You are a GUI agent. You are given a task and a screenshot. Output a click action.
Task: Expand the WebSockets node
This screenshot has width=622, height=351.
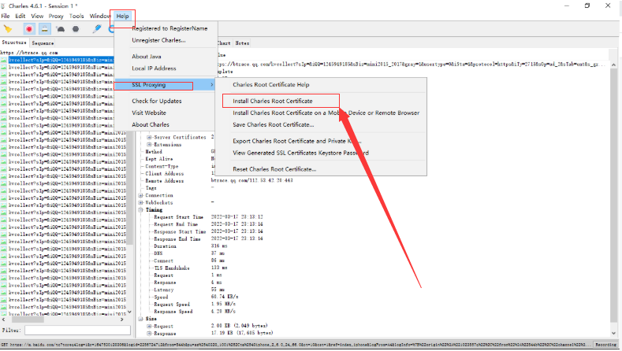point(140,202)
